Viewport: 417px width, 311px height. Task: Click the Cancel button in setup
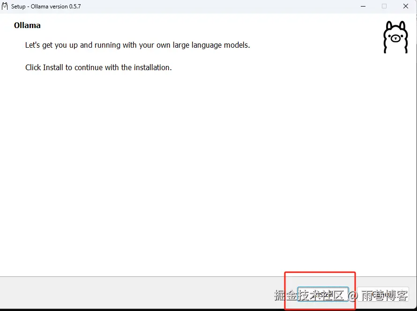383,294
